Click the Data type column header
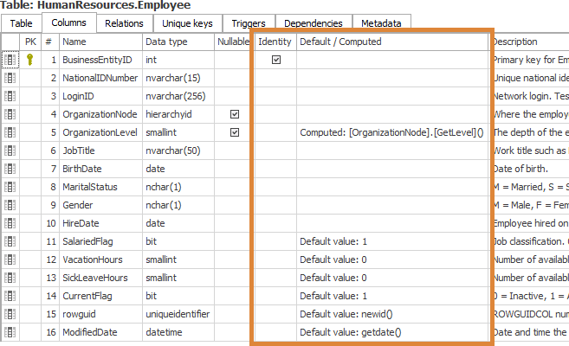 (178, 42)
